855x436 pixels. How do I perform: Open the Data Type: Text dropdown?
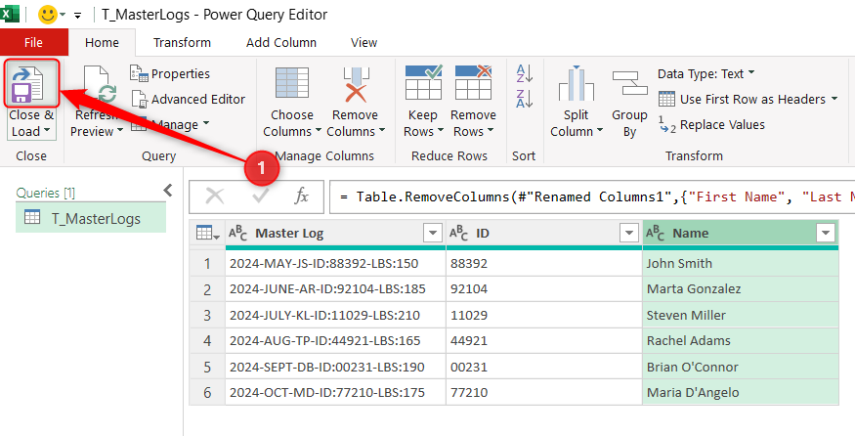coord(706,73)
